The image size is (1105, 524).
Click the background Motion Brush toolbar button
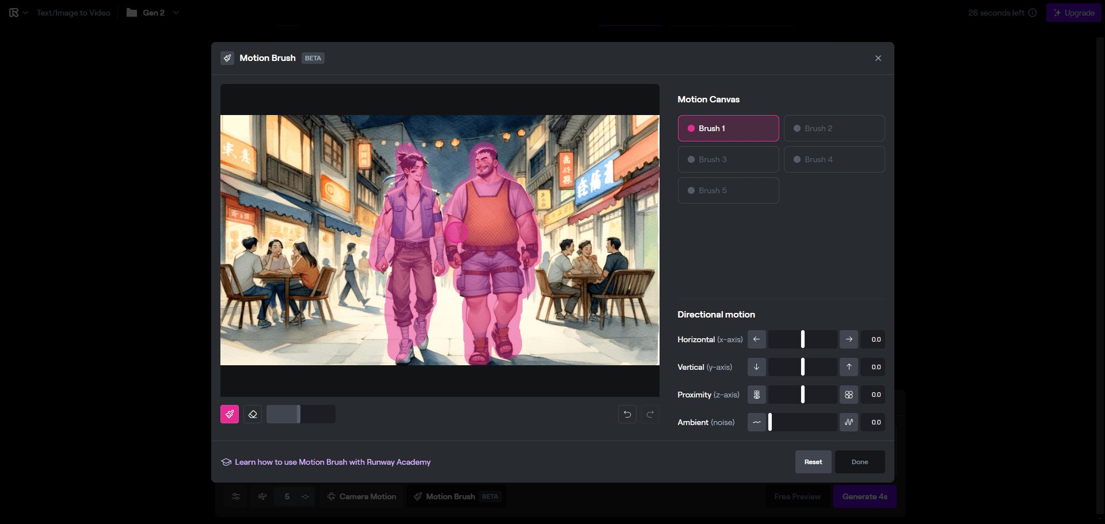pos(457,496)
